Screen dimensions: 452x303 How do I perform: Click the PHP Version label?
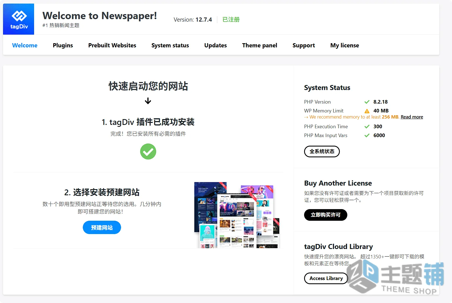point(317,102)
